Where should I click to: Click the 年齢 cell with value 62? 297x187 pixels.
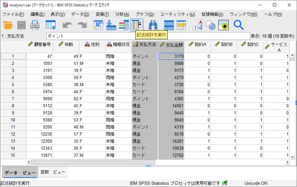[x=66, y=99]
